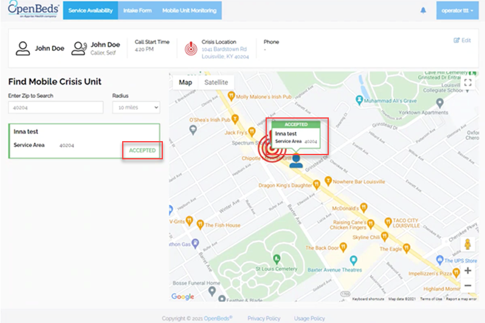
Task: Open the Service Availability tab
Action: coord(90,10)
